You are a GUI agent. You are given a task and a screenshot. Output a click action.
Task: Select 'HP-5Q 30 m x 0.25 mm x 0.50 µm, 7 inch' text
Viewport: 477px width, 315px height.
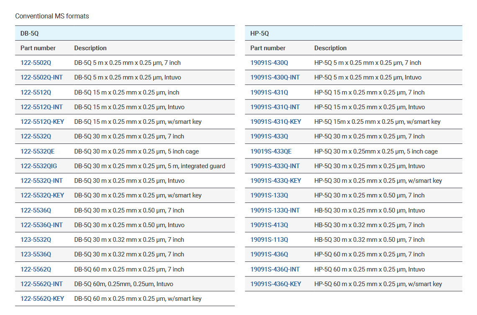(369, 195)
